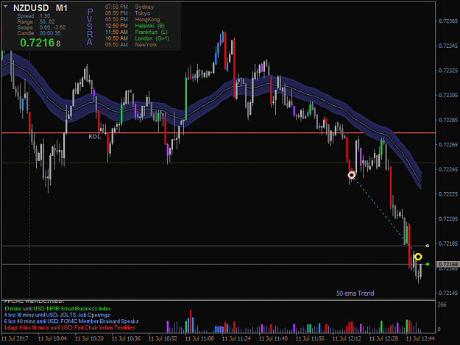This screenshot has width=460, height=345.
Task: Click the 0.72285 price scale label
Action: click(x=448, y=120)
